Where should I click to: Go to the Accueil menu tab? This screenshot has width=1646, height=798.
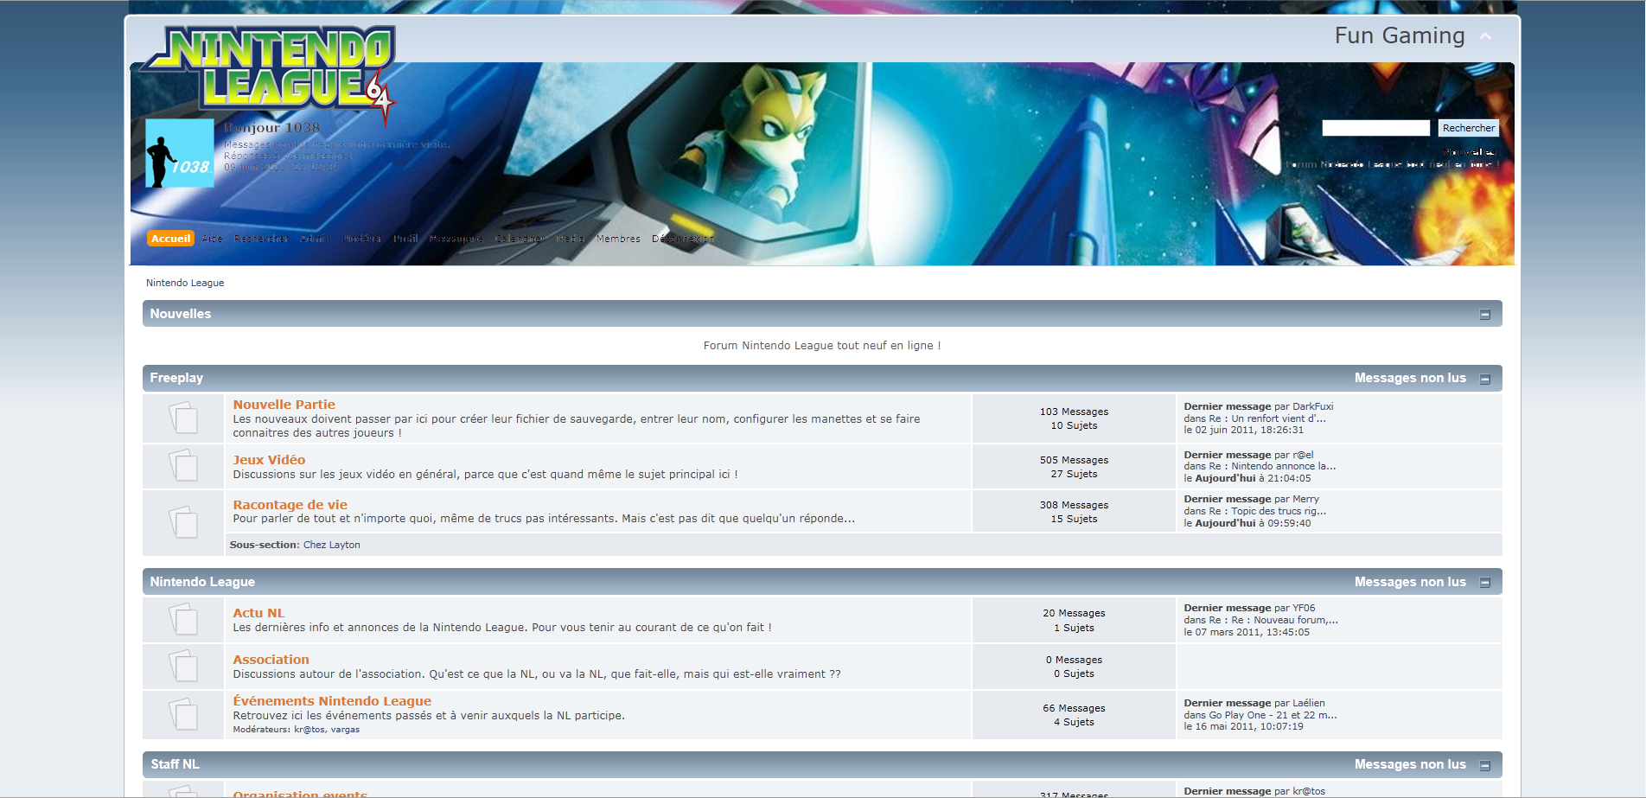(x=170, y=239)
